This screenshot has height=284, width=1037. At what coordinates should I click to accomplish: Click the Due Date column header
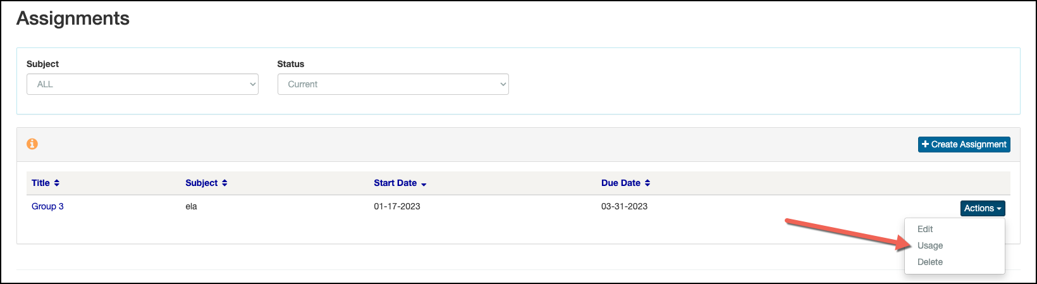click(x=621, y=183)
